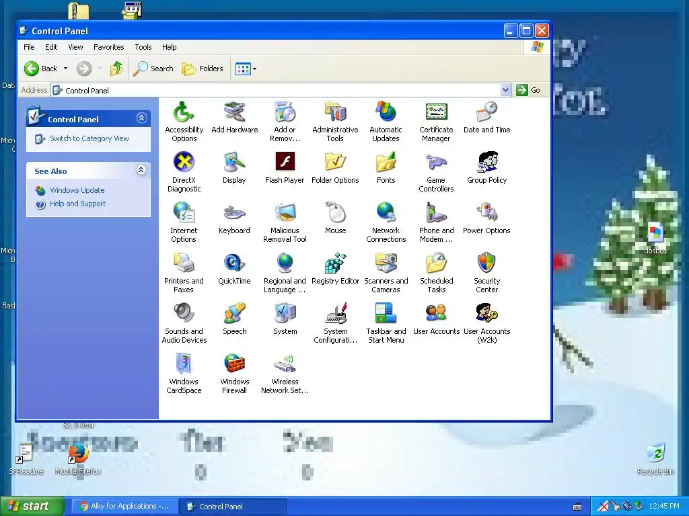Open the Edit menu
This screenshot has width=689, height=516.
[51, 47]
